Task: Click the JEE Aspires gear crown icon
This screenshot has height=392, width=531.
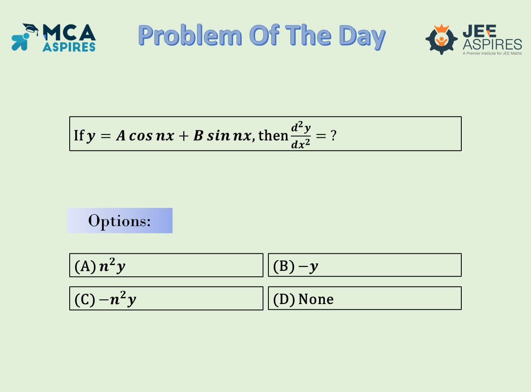Action: tap(441, 39)
